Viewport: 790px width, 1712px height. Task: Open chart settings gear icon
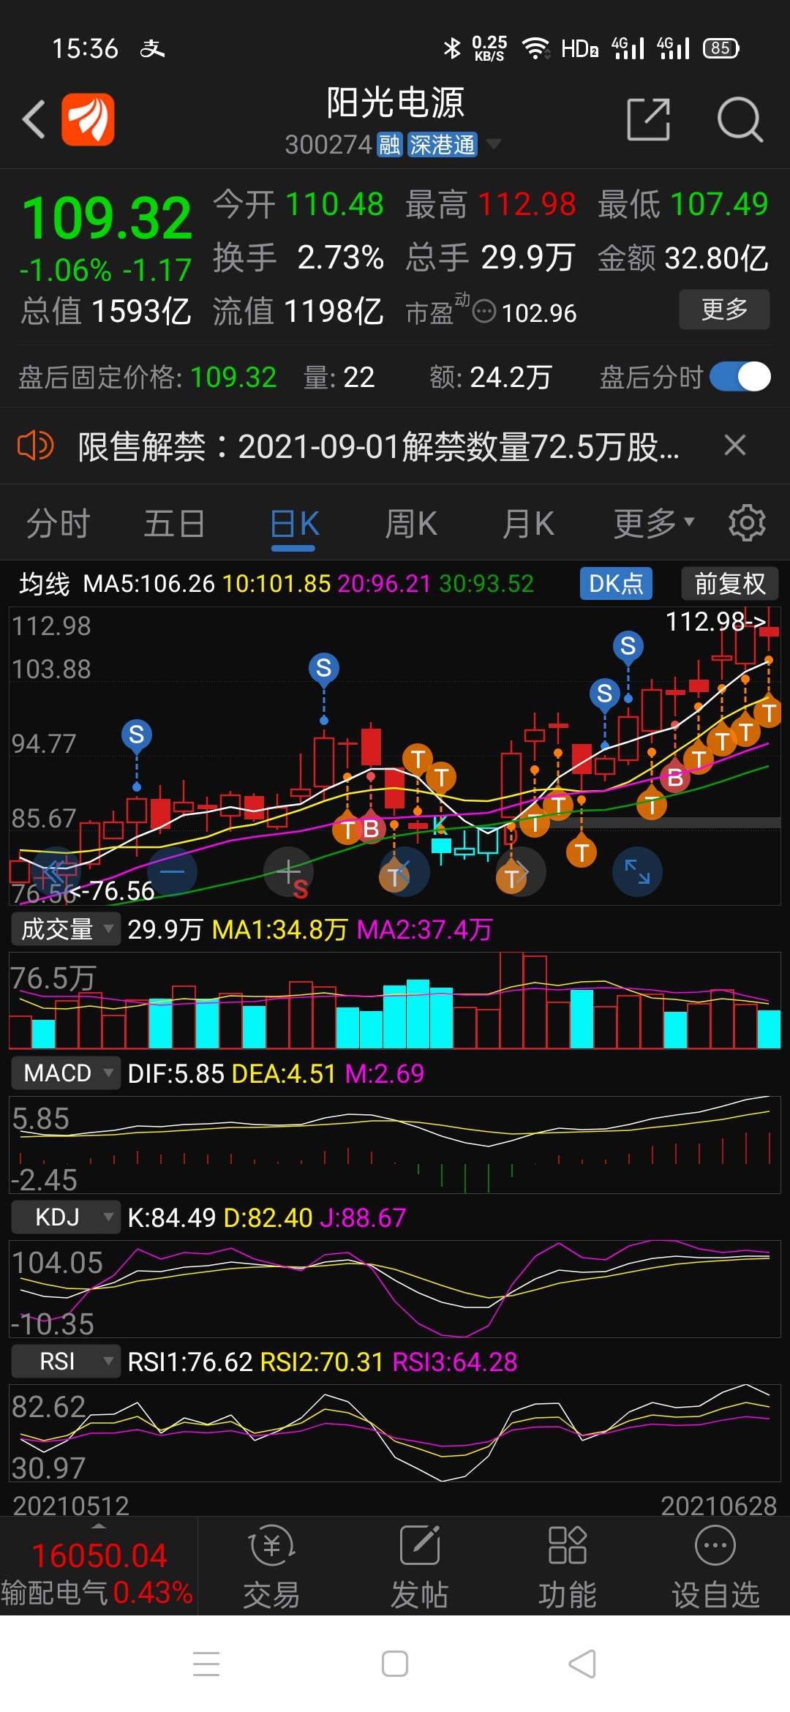747,522
